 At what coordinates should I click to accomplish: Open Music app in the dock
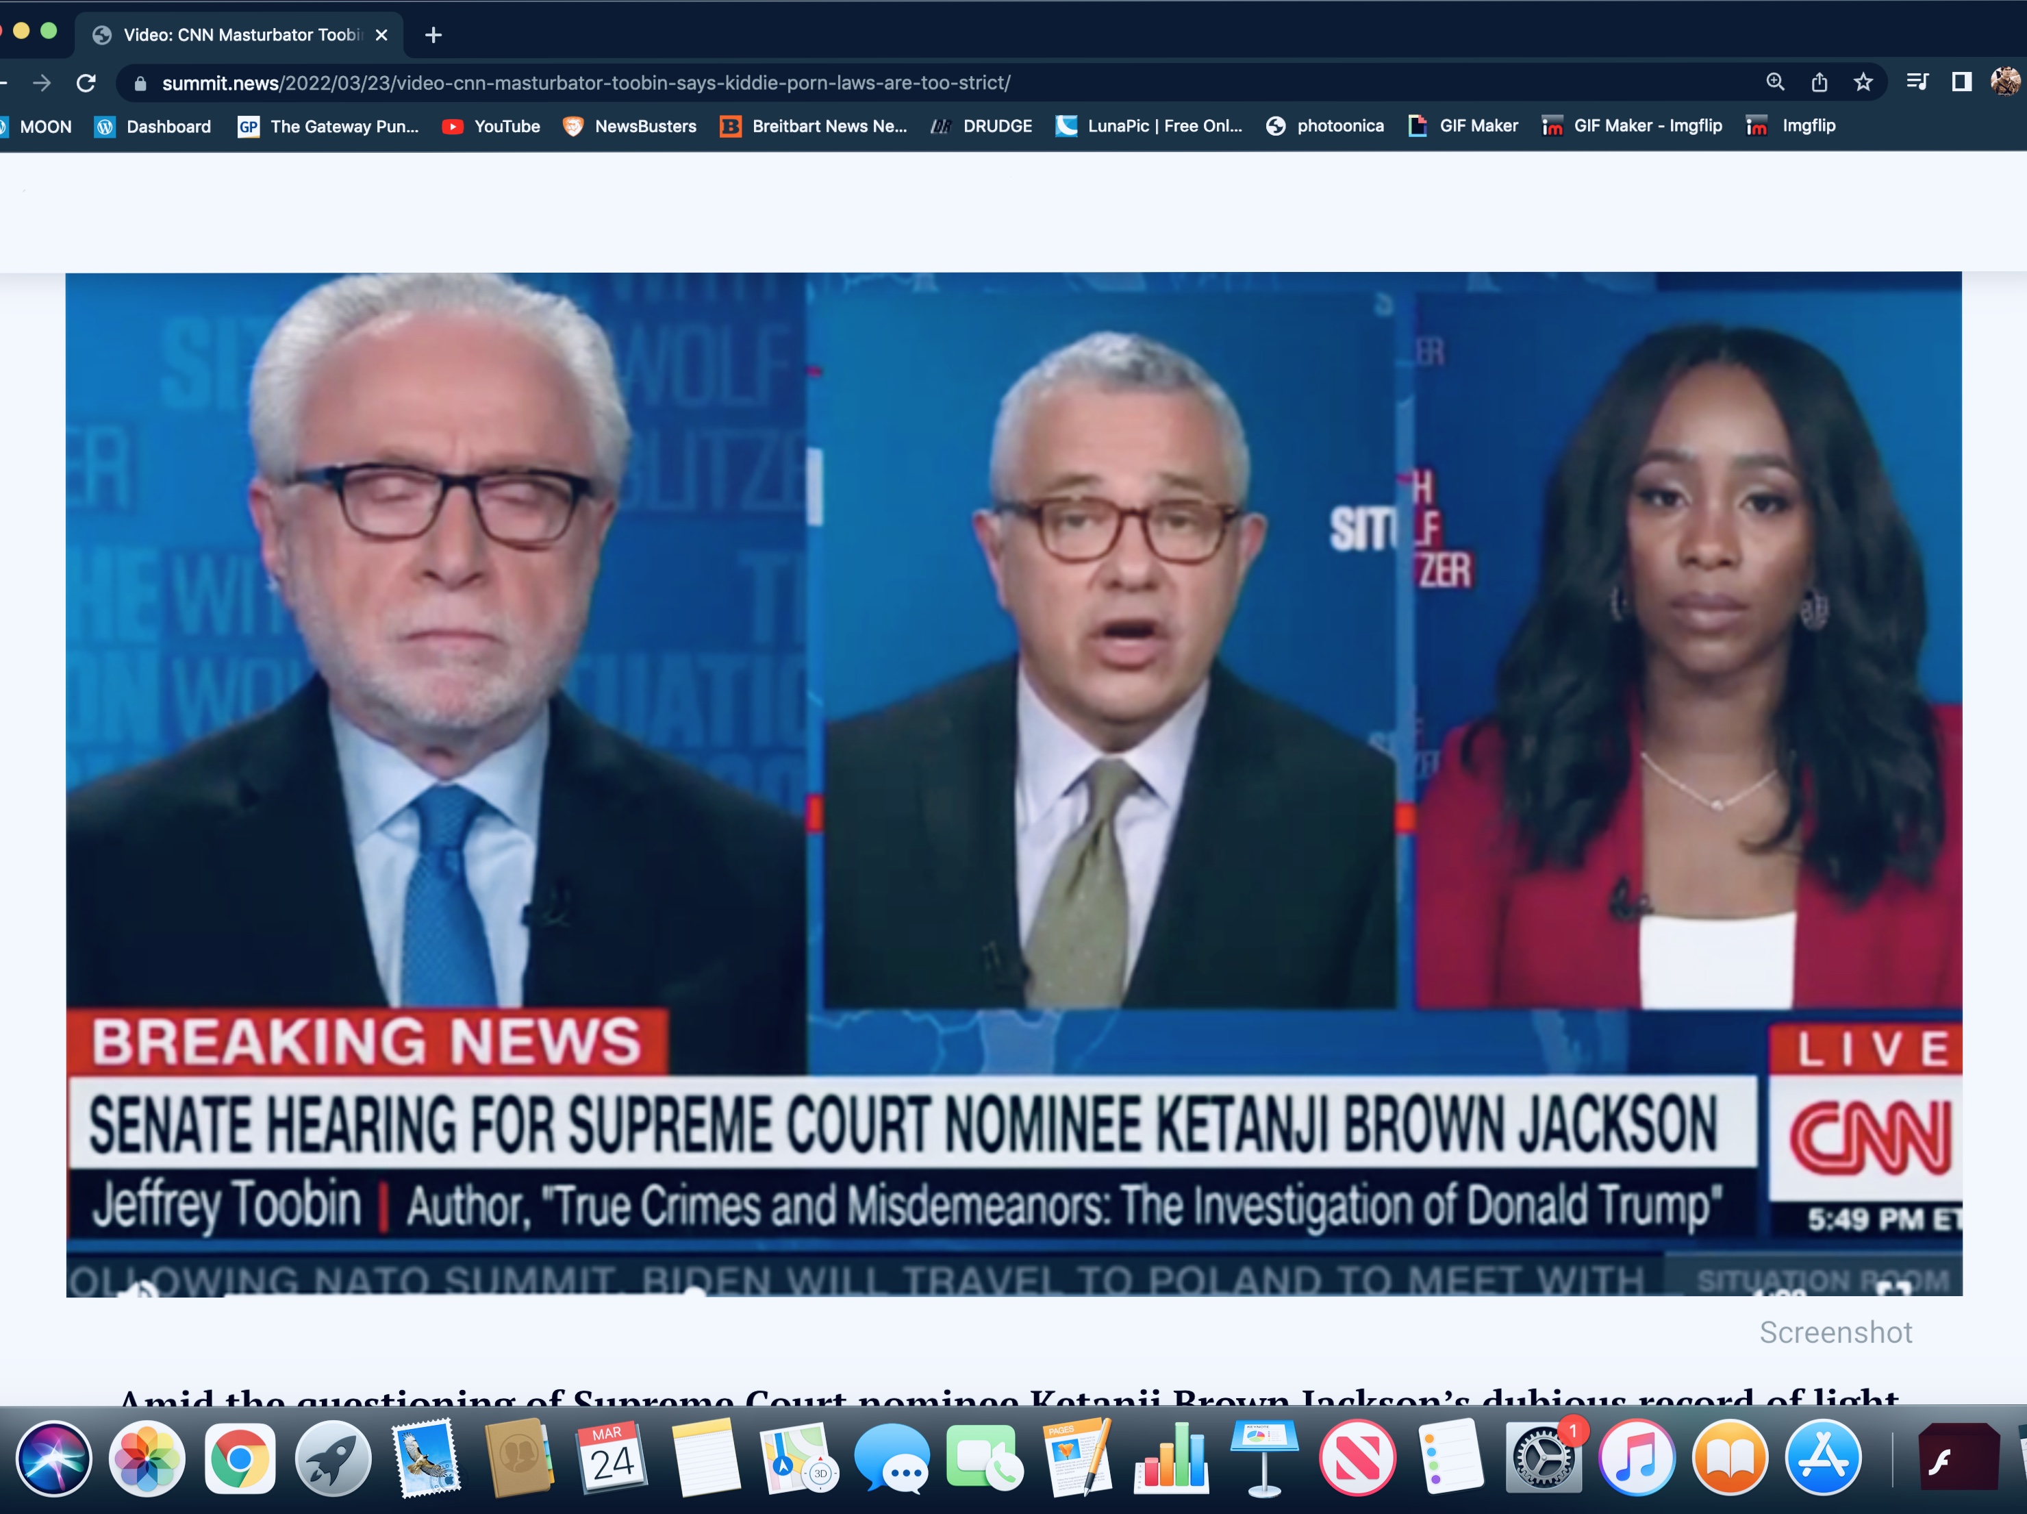1637,1458
